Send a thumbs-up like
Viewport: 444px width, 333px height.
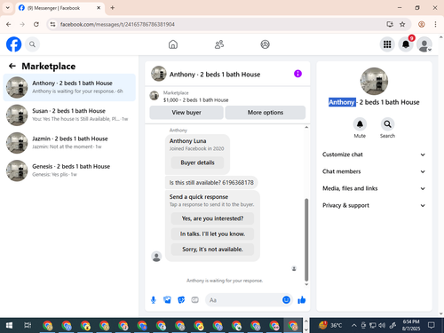coord(302,300)
